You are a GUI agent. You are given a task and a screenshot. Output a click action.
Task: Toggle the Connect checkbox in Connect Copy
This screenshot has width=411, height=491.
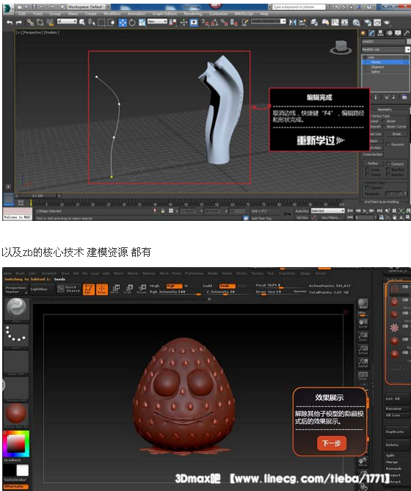point(368,188)
